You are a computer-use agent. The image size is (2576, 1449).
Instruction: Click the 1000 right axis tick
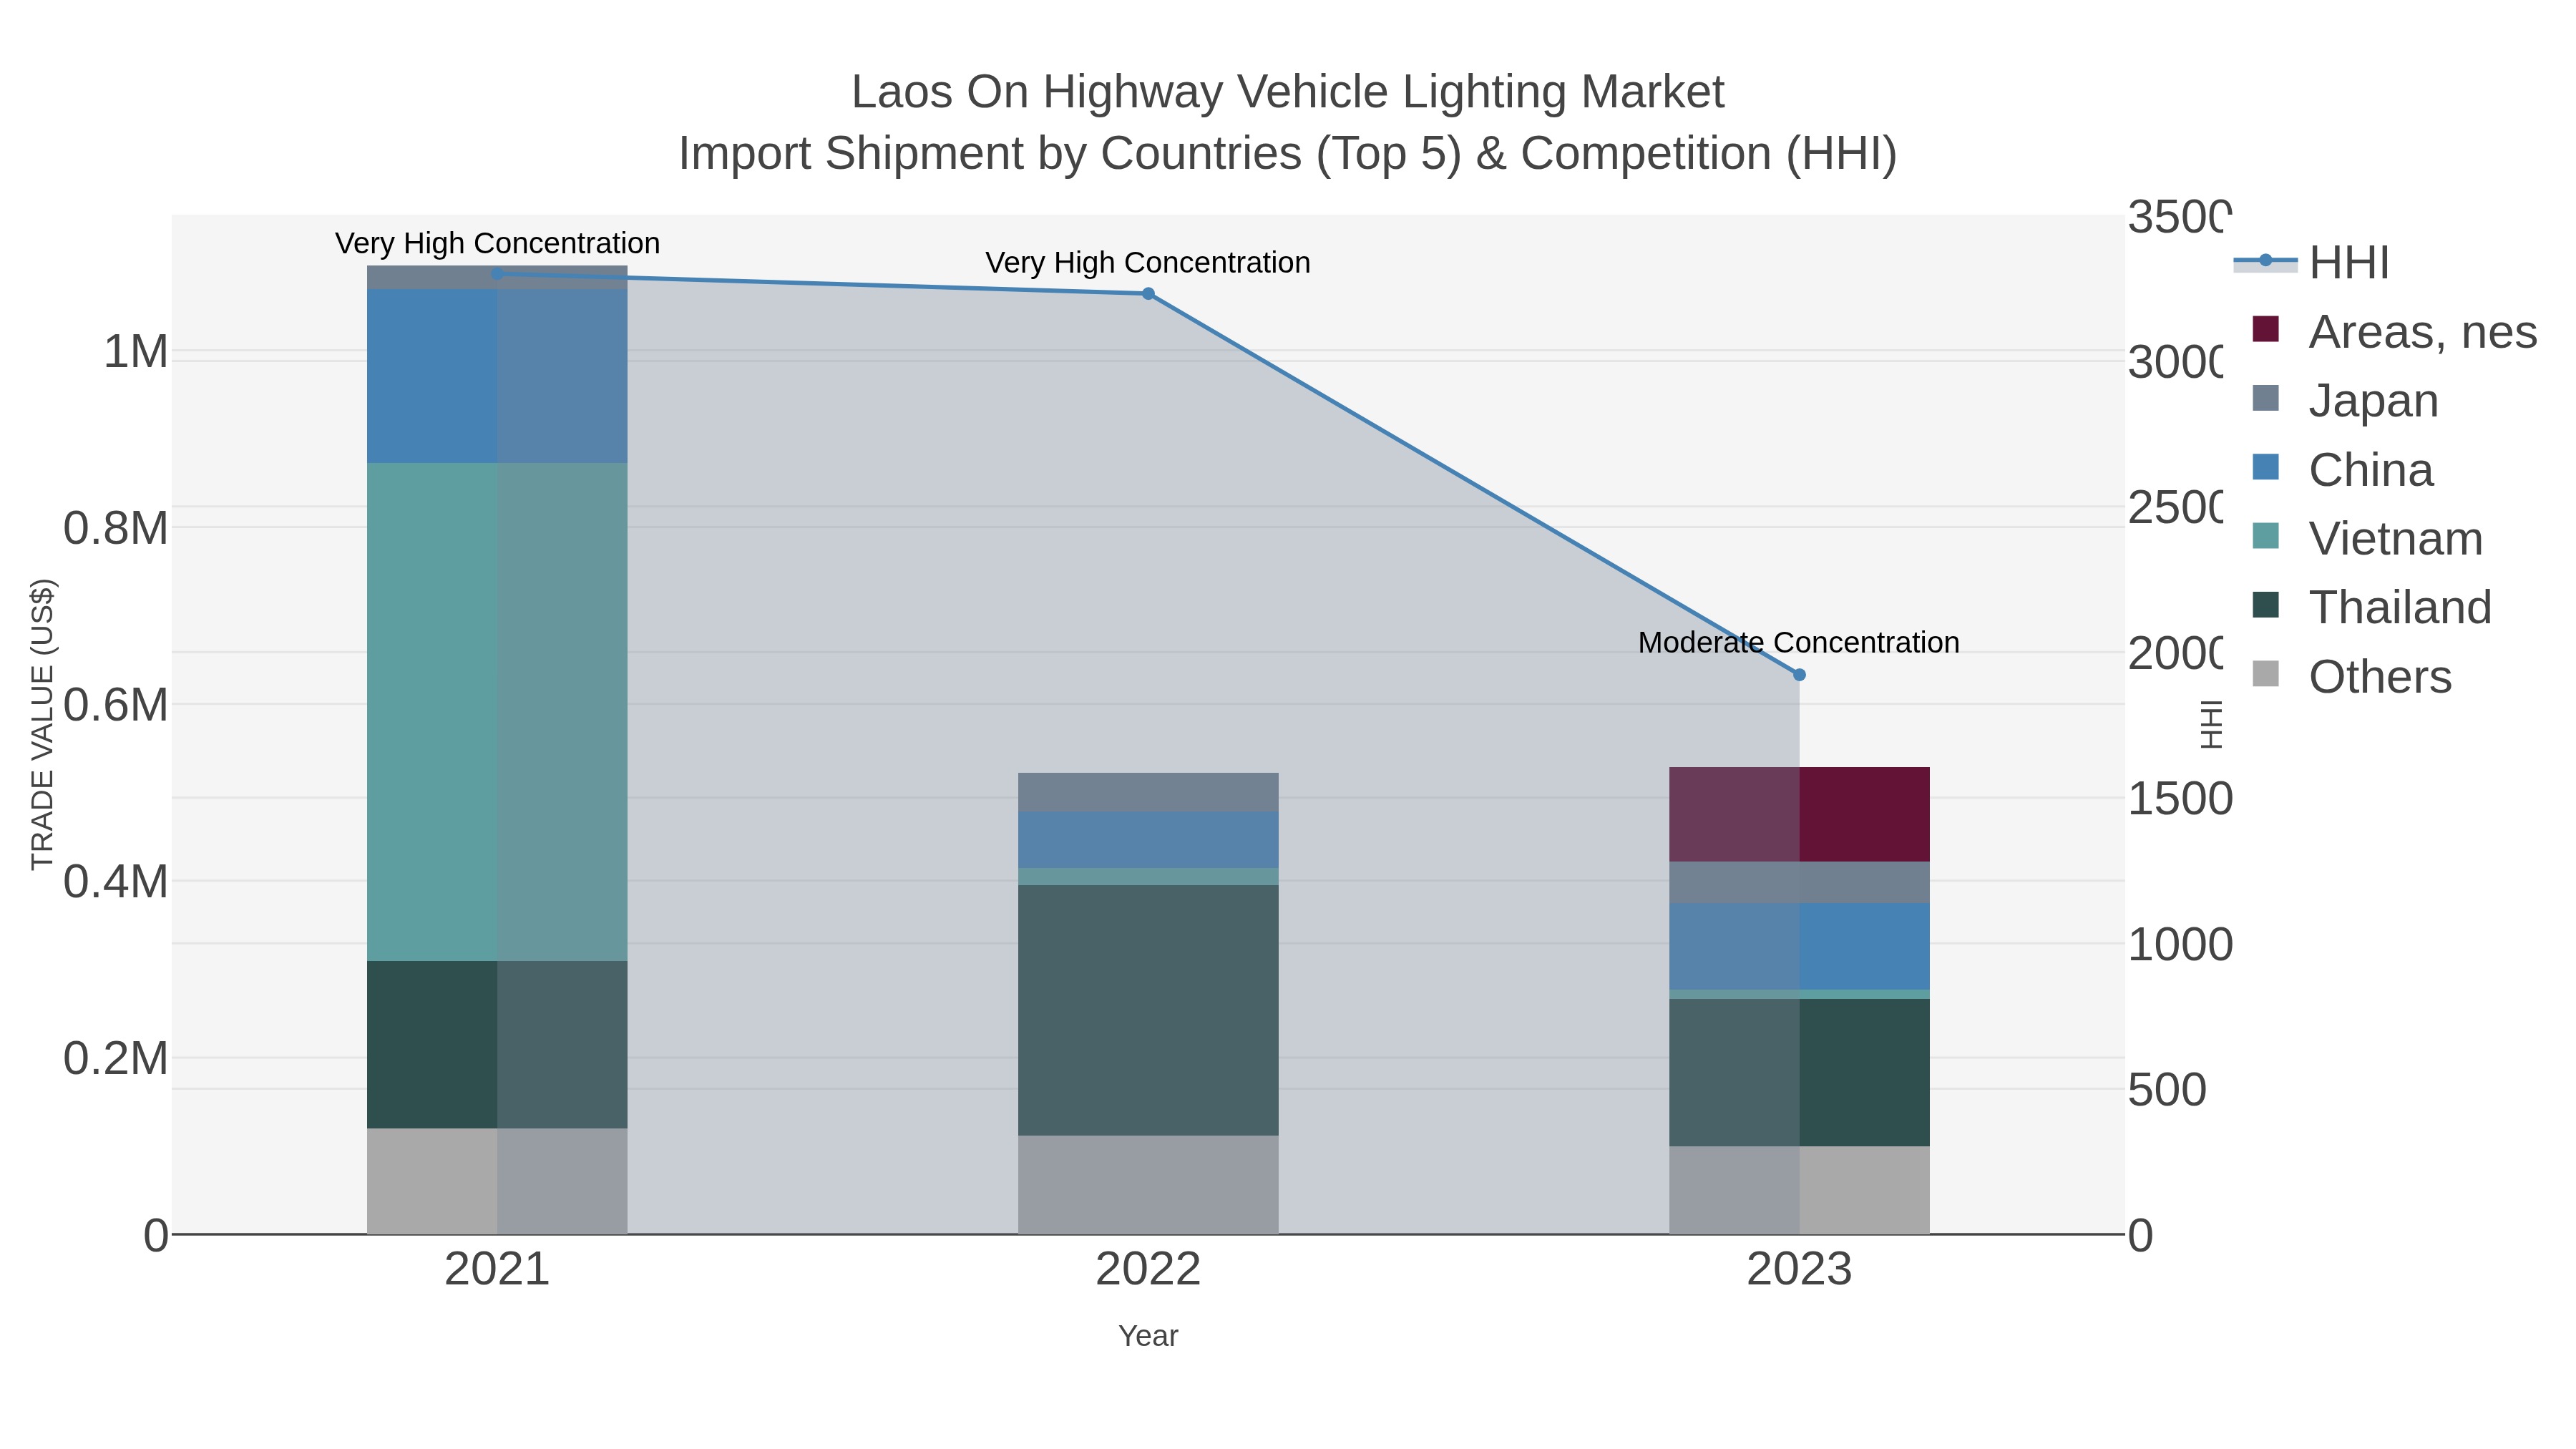coord(2180,944)
